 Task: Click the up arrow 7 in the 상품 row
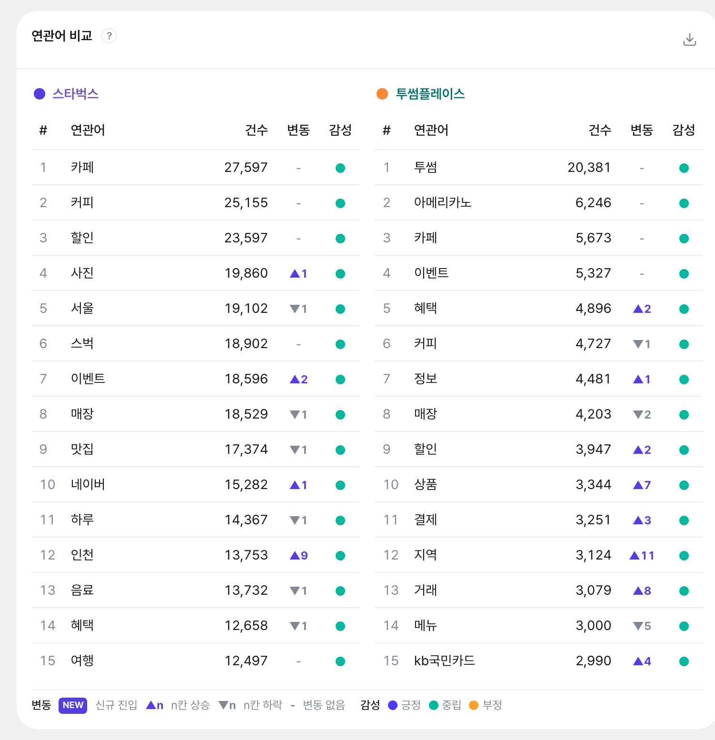642,485
